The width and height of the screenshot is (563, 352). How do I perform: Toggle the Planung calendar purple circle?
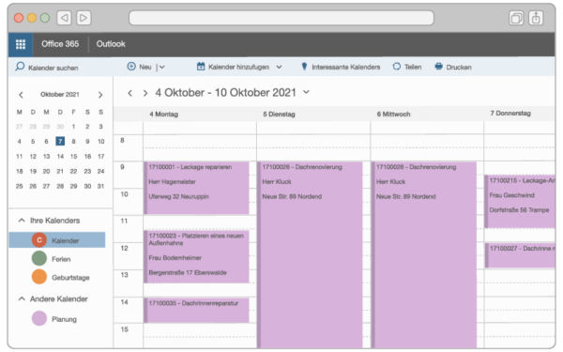39,318
